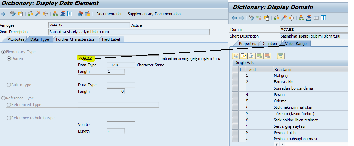Viewport: 354px width, 146px height.
Task: Display object list in Data Element toolbar
Action: pos(62,14)
